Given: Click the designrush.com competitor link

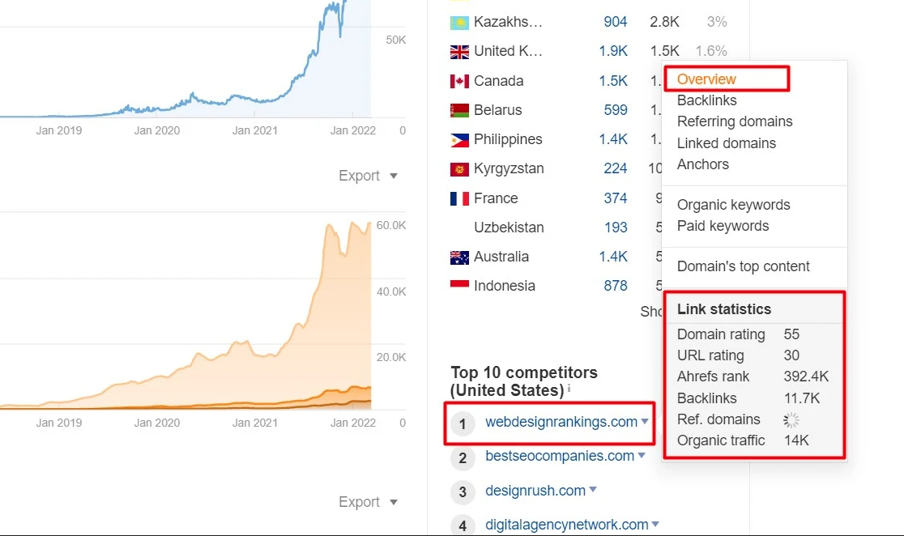Looking at the screenshot, I should [535, 491].
